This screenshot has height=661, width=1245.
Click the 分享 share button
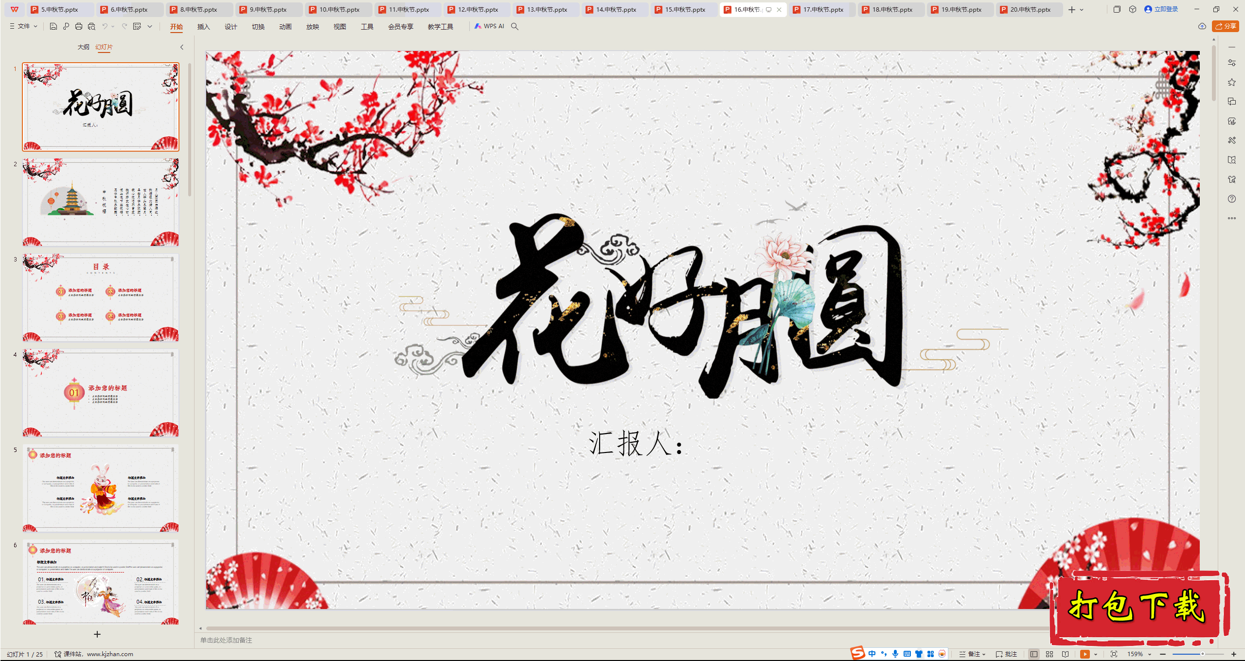pyautogui.click(x=1226, y=26)
